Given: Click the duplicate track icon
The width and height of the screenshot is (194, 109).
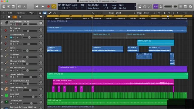Looking at the screenshot, I should [x=9, y=17].
